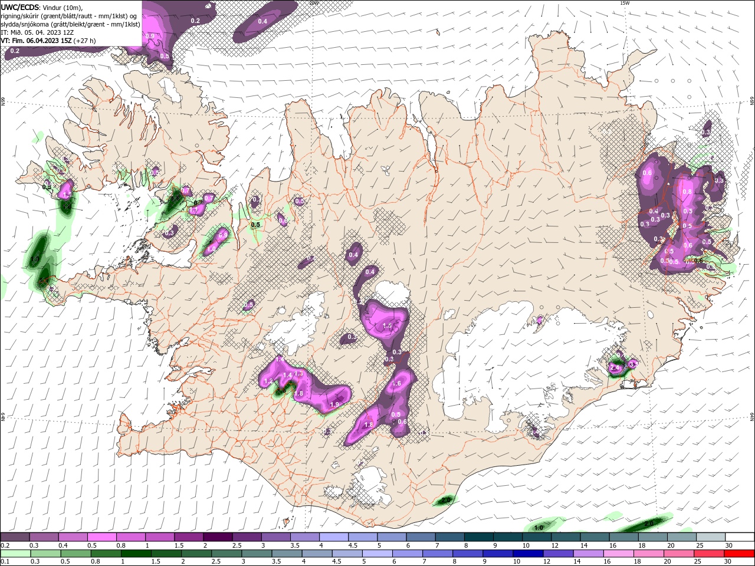Click the '0.1' label under the rain legend
755x566 pixels.
[x=5, y=562]
